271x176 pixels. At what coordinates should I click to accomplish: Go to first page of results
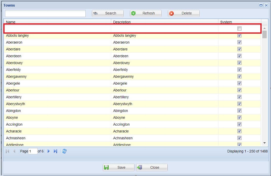[x=7, y=151]
